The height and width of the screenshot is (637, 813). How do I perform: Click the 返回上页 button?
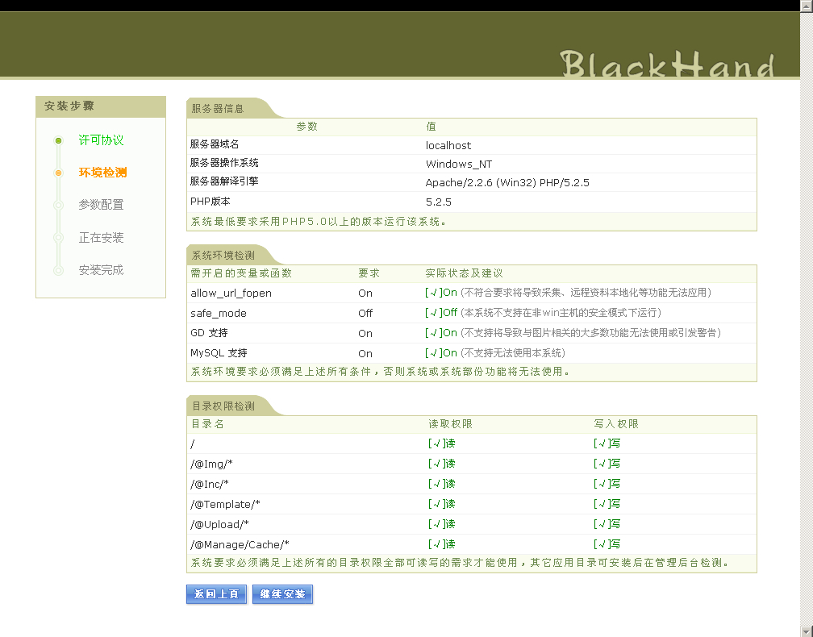pos(216,594)
